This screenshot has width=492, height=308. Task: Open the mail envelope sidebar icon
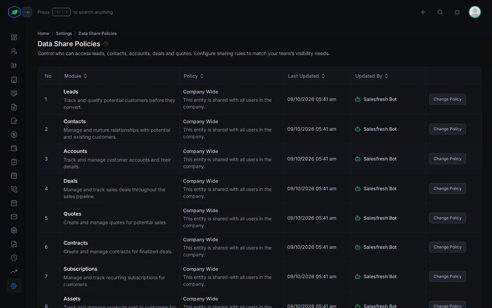point(14,217)
